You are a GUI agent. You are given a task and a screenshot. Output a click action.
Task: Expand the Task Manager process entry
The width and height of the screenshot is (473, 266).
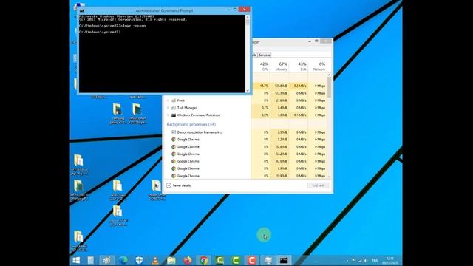[168, 108]
